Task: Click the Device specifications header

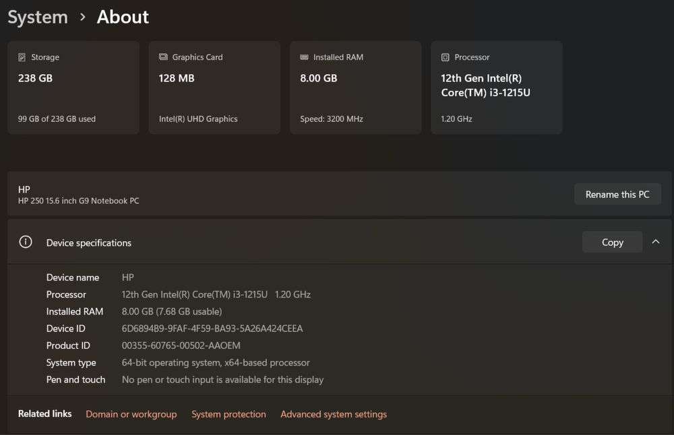Action: [89, 242]
